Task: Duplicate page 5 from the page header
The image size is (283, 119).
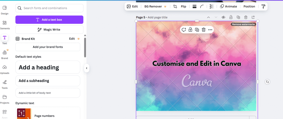Action: click(x=239, y=17)
